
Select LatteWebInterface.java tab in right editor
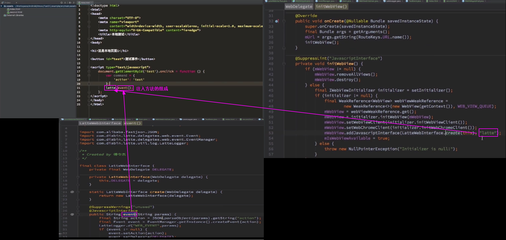click(x=277, y=1)
